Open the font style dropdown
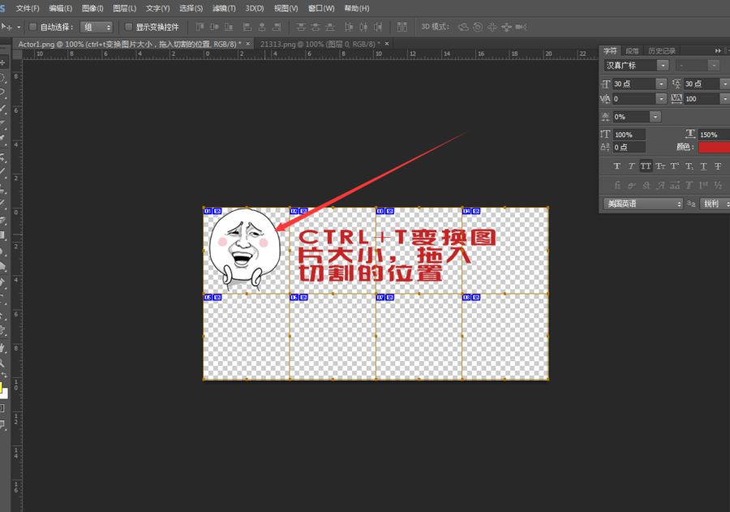Viewport: 730px width, 512px height. 713,65
